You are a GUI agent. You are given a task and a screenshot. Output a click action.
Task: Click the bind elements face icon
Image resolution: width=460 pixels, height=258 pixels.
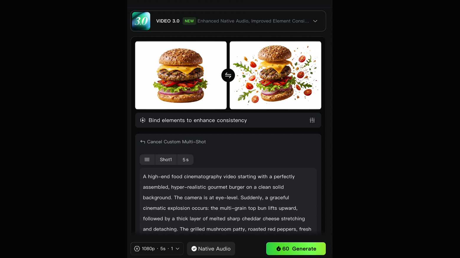tap(143, 120)
